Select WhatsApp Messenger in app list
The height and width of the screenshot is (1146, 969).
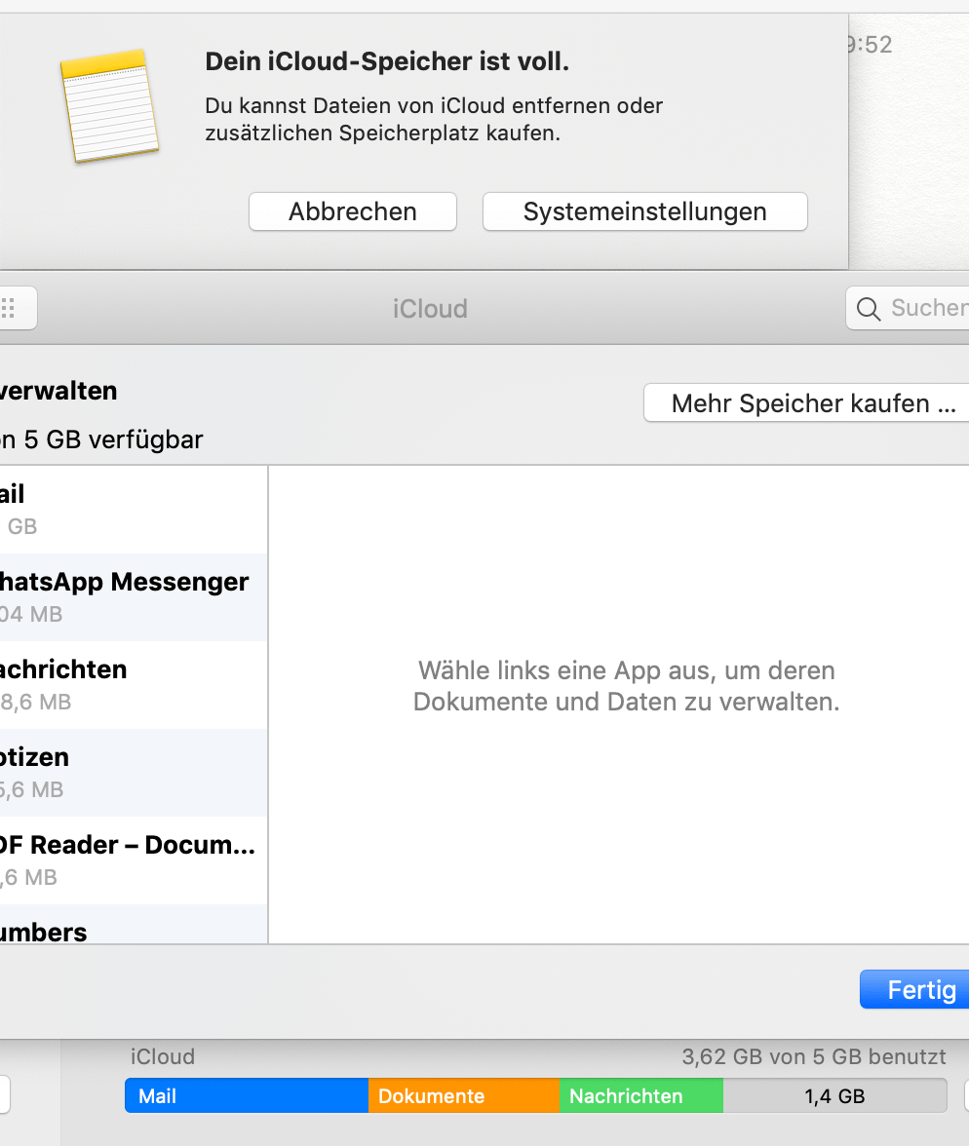[134, 597]
